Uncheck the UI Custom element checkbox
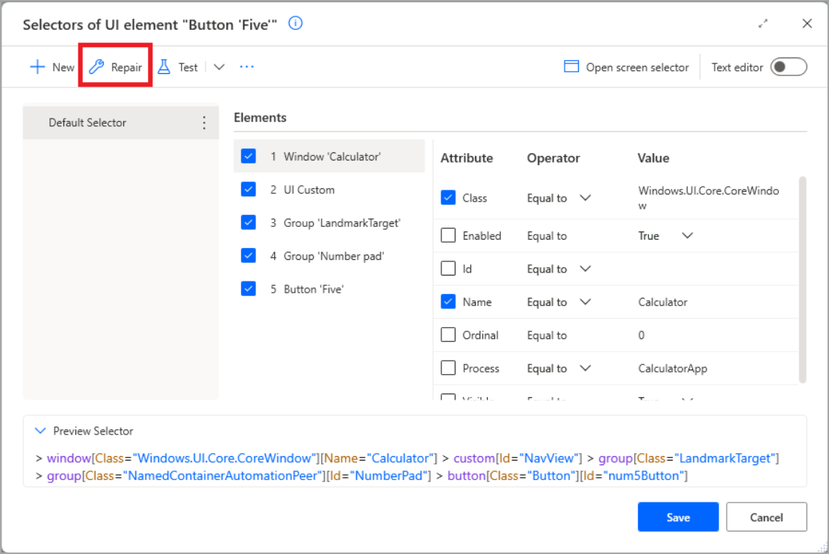The height and width of the screenshot is (554, 829). point(248,189)
